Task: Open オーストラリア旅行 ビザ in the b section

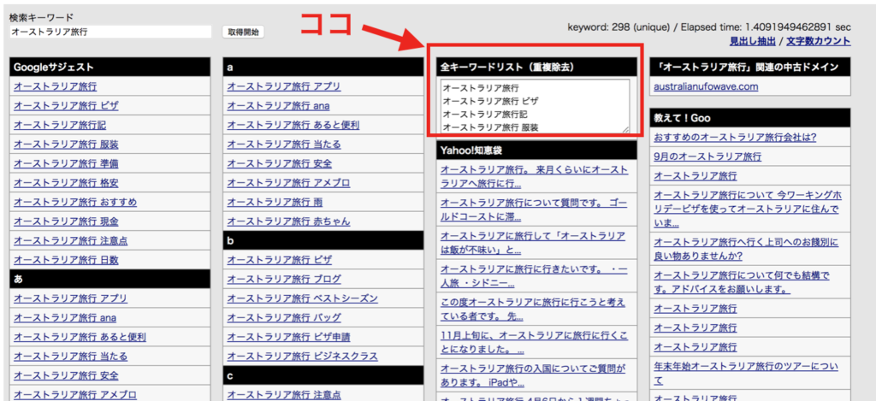Action: pyautogui.click(x=280, y=260)
